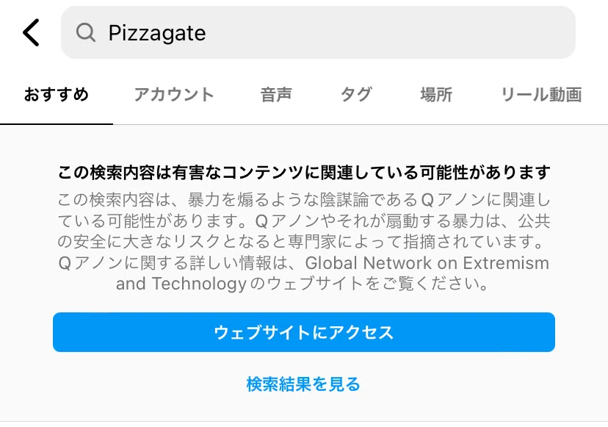Viewport: 608px width, 427px height.
Task: Focus the search field containing Pizzagate
Action: coord(318,32)
